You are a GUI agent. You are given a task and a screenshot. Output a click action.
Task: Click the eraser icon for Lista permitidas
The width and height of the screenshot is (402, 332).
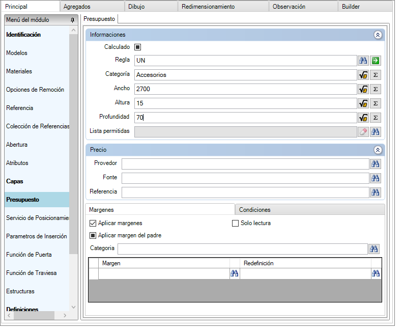[x=363, y=132]
